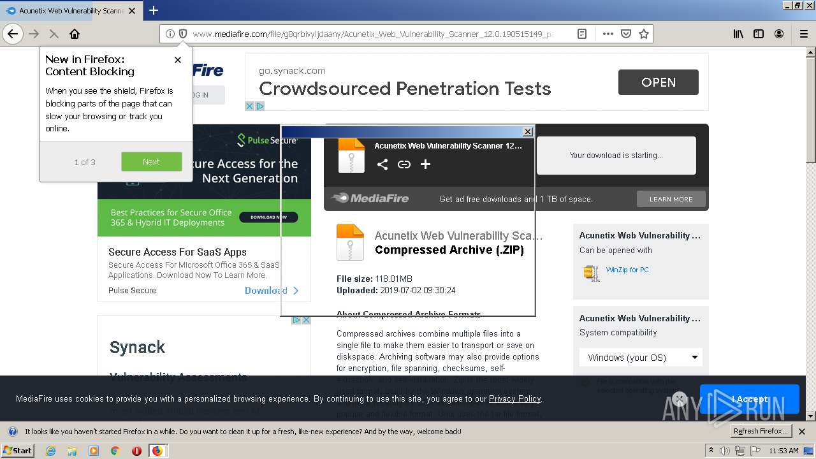The height and width of the screenshot is (459, 816).
Task: Click the 'Your download is starting...' box
Action: (616, 155)
